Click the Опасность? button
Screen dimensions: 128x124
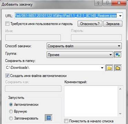point(90,24)
